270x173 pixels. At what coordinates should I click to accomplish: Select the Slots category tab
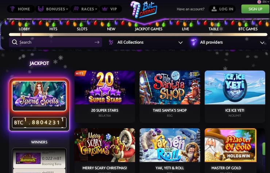tap(82, 29)
